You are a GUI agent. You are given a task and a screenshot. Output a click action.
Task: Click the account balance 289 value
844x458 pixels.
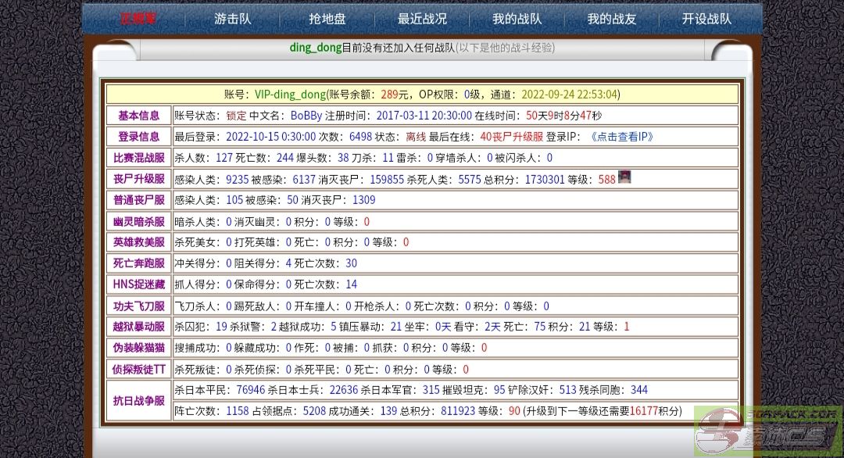coord(389,95)
